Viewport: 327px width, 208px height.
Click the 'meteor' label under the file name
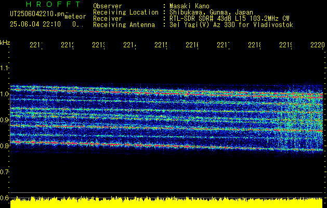(75, 17)
